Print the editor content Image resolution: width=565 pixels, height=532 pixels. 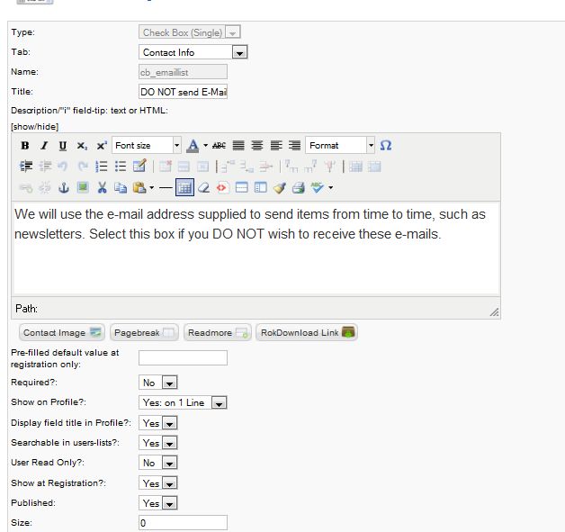299,188
